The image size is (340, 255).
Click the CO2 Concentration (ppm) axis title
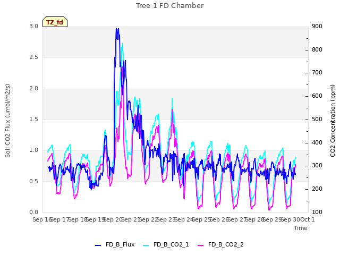click(333, 121)
